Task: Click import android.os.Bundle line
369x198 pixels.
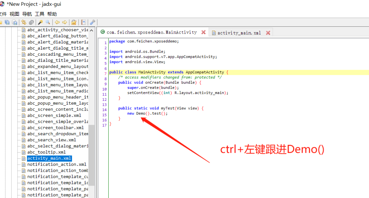Action: coord(137,52)
